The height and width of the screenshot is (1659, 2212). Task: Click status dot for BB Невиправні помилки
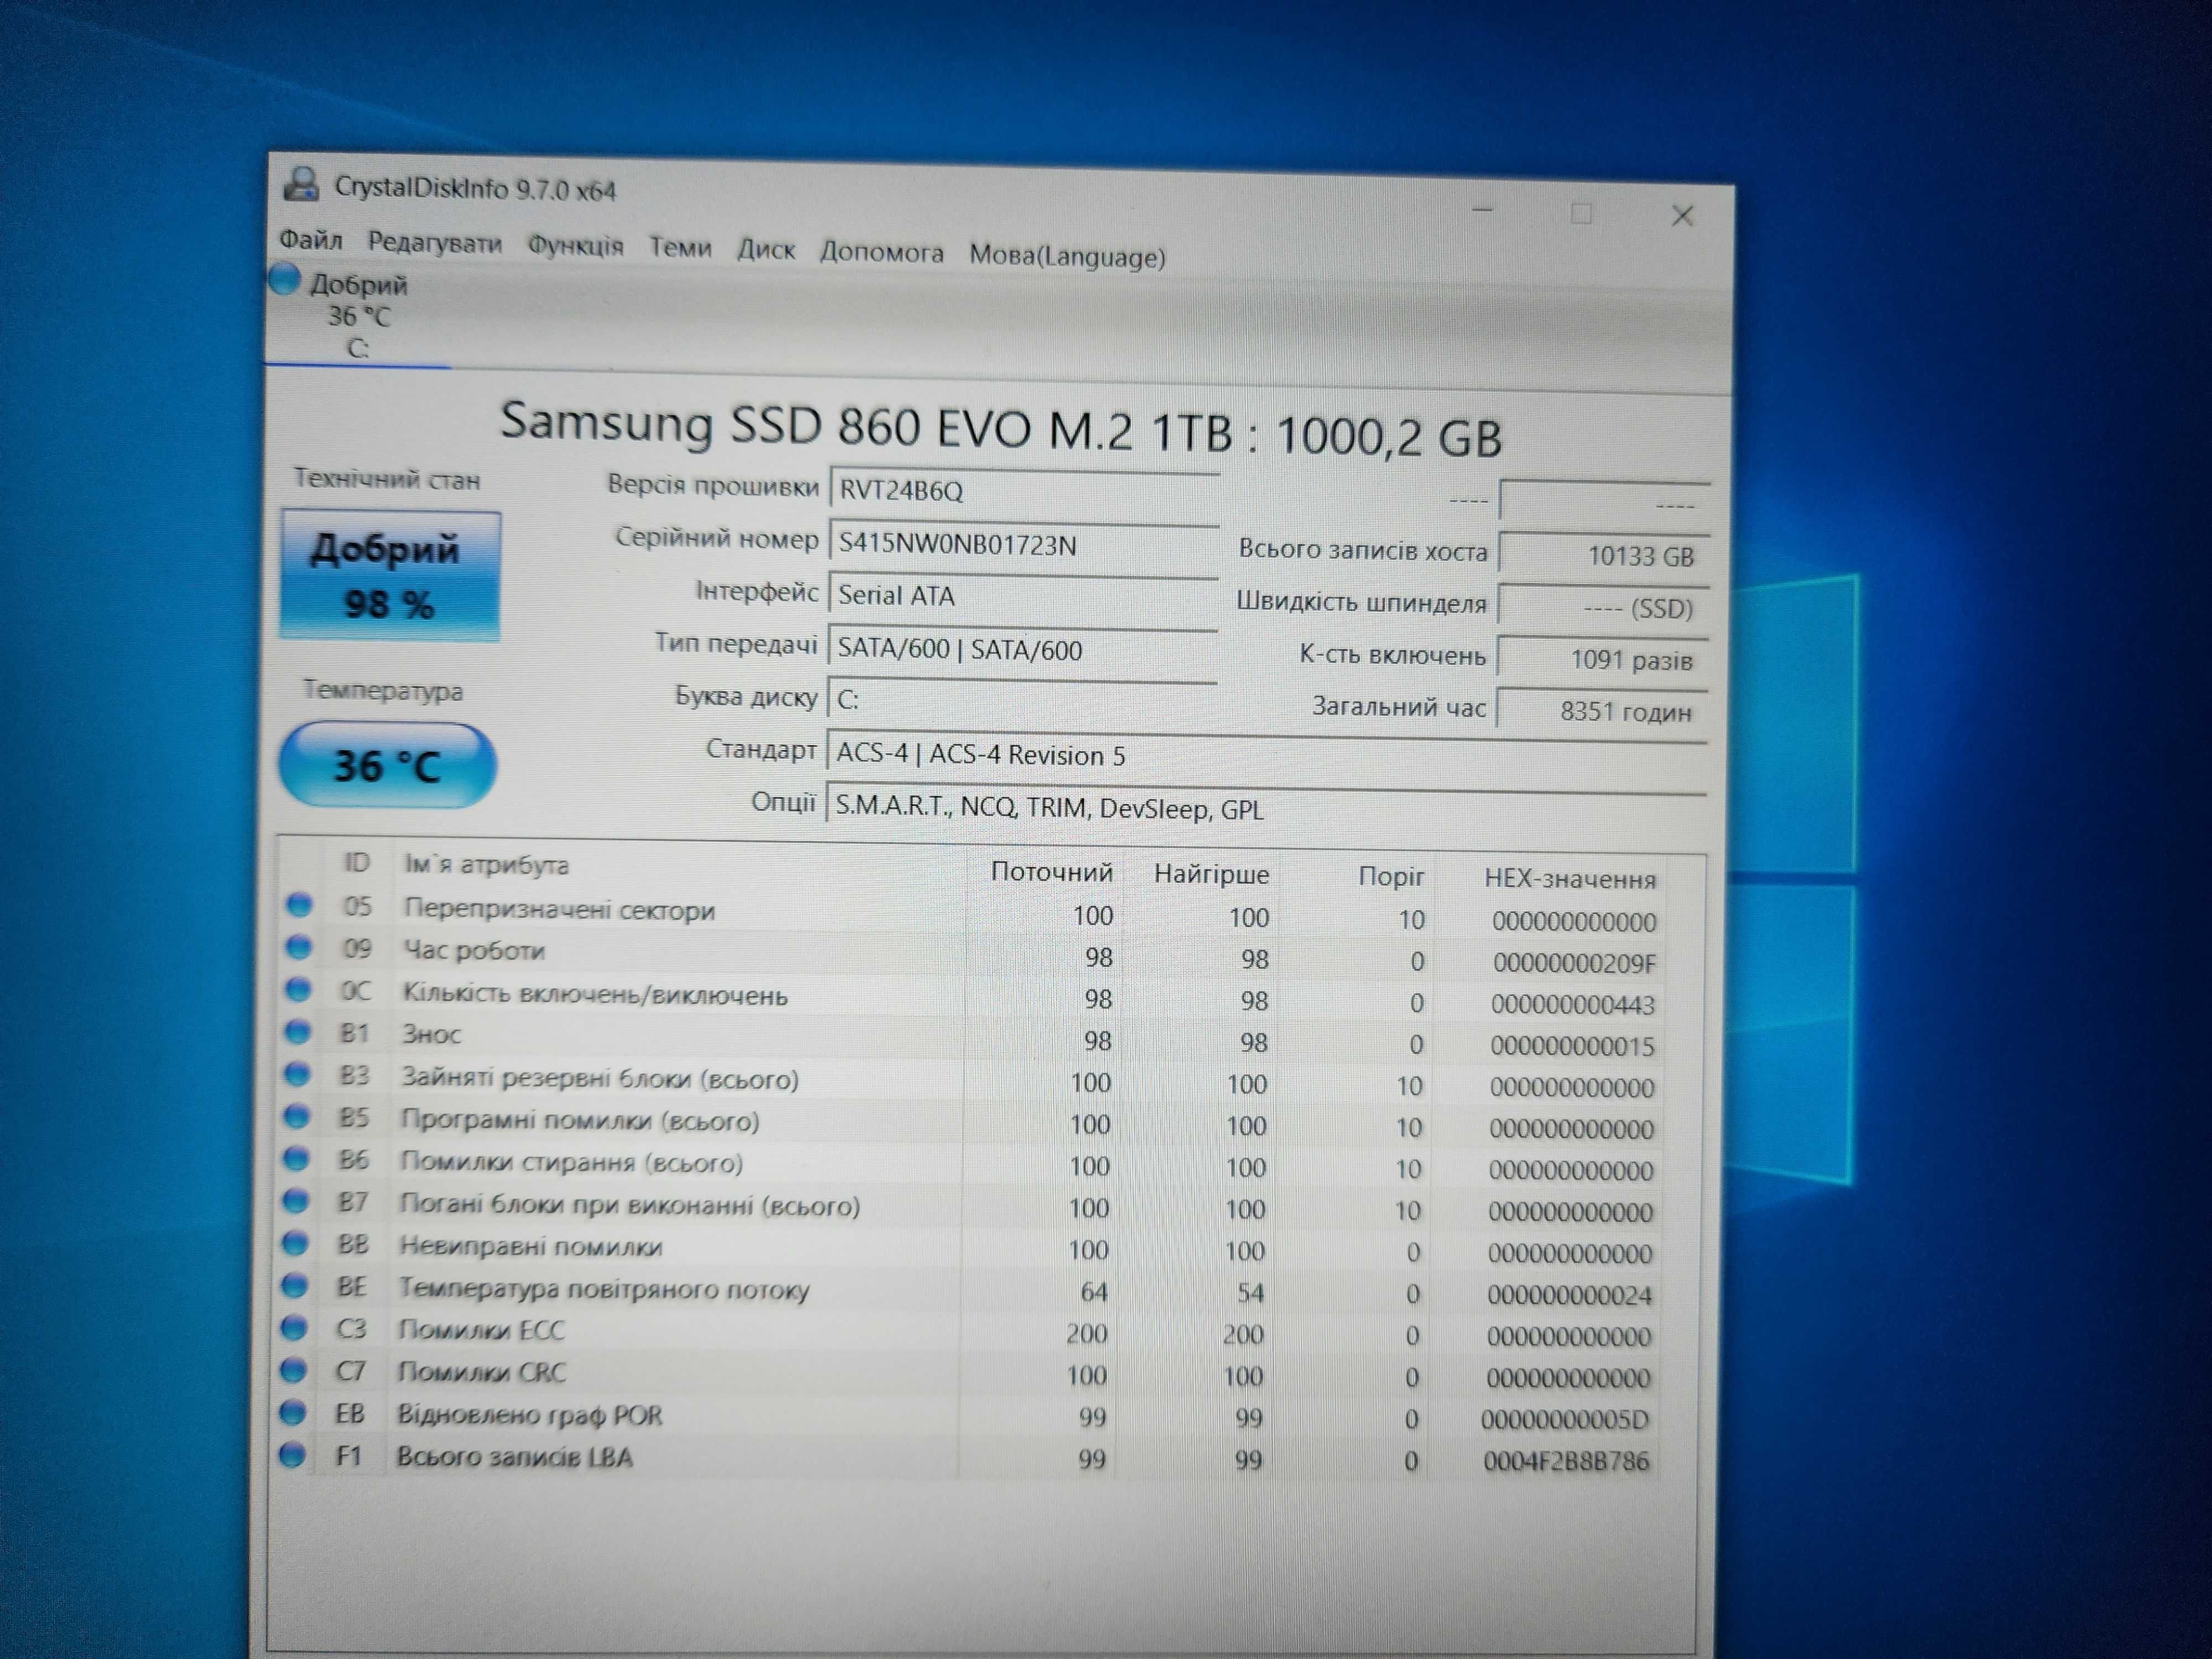pyautogui.click(x=295, y=1243)
